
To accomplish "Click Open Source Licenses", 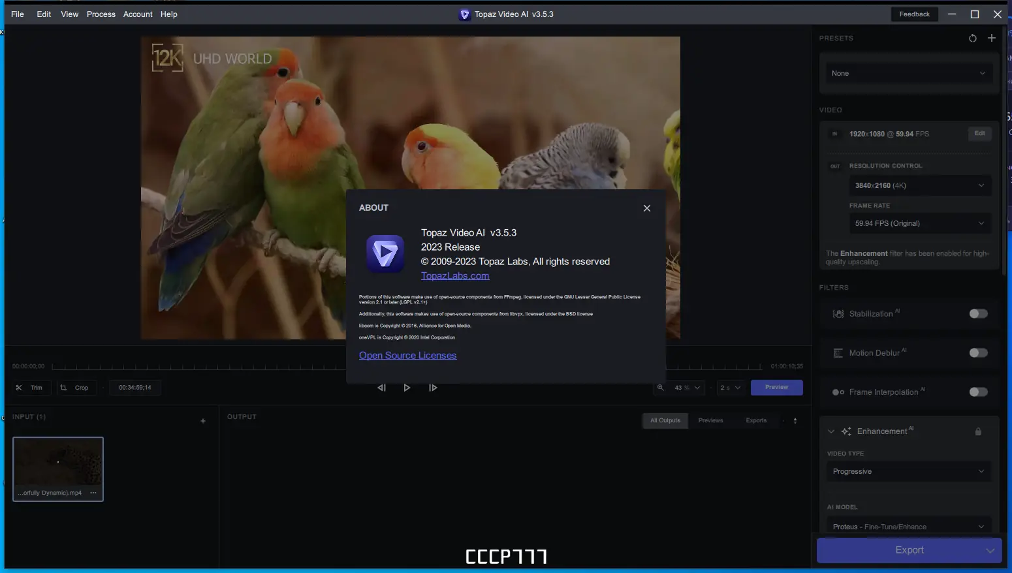I will point(407,355).
